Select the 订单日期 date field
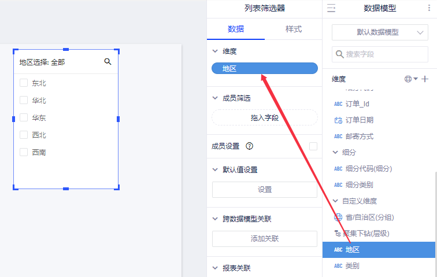437x277 pixels. (359, 120)
